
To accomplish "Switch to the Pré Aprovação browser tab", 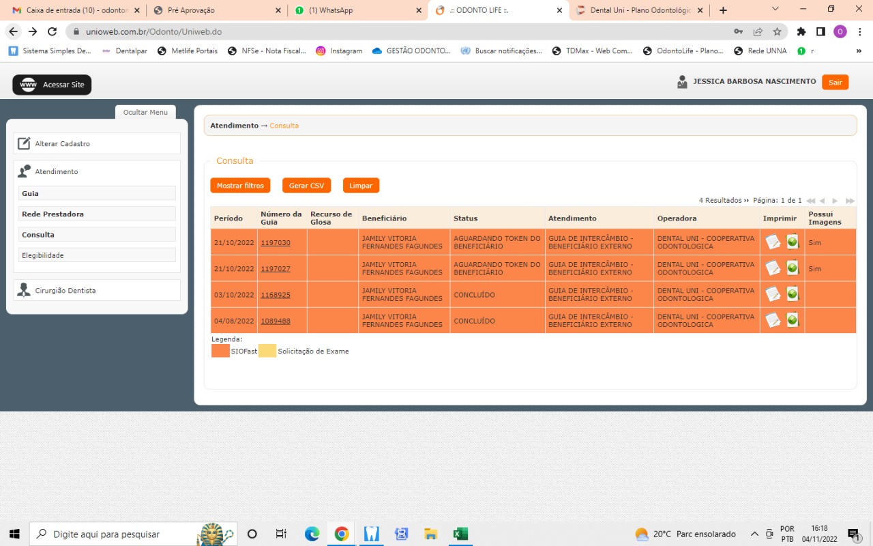I will coord(215,10).
